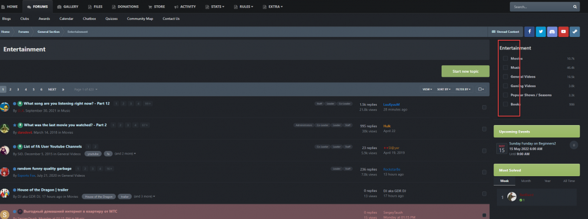Screen dimensions: 588x219
Task: Tick the Popular Shows / Seasons checkbox
Action: (x=506, y=95)
